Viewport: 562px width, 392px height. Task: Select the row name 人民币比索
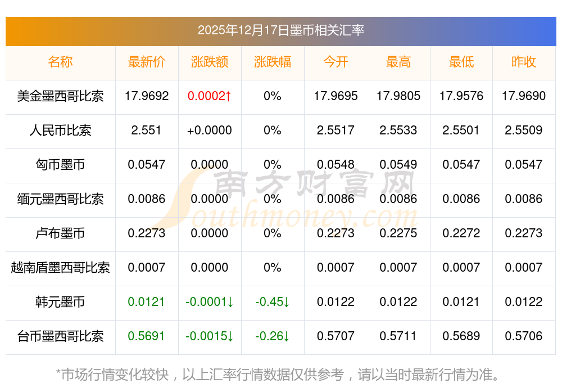click(60, 130)
